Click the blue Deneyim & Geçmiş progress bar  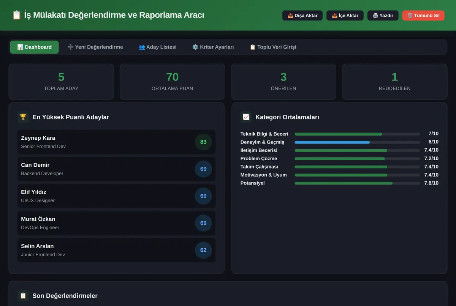tap(357, 142)
